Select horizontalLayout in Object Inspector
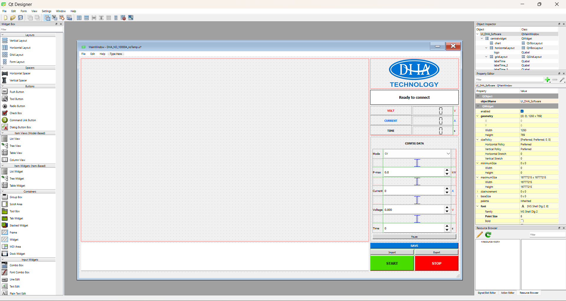This screenshot has width=566, height=301. (x=505, y=48)
